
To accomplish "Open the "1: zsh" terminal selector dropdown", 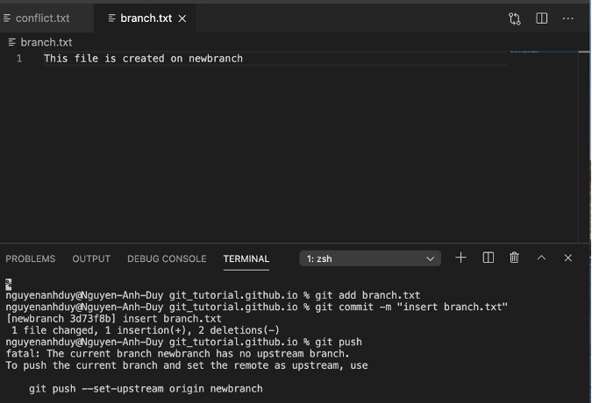I will tap(370, 258).
